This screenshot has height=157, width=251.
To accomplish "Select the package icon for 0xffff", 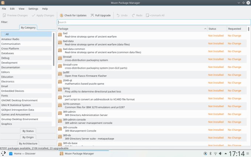I will click(60, 74).
